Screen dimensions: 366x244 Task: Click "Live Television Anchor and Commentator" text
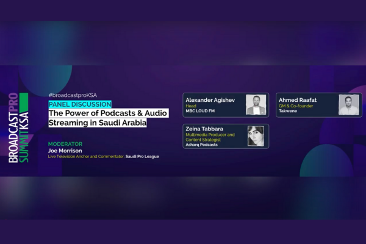(86, 156)
